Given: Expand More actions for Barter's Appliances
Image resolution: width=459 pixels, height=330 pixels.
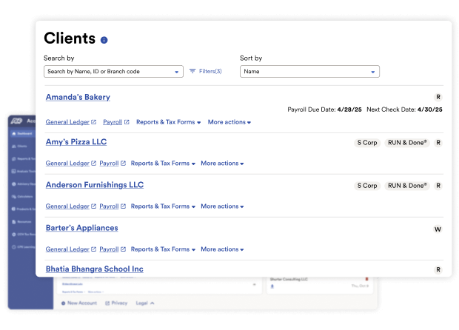Looking at the screenshot, I should [x=222, y=249].
